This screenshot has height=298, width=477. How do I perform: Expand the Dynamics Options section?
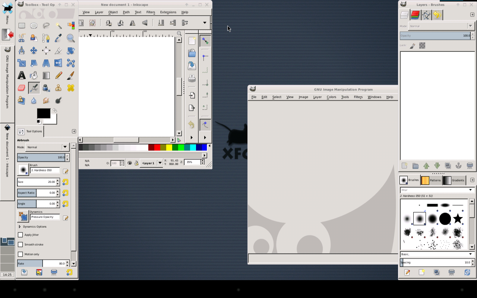[20, 226]
